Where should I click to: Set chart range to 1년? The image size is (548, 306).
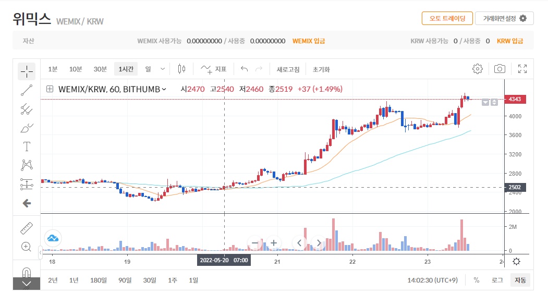[74, 280]
